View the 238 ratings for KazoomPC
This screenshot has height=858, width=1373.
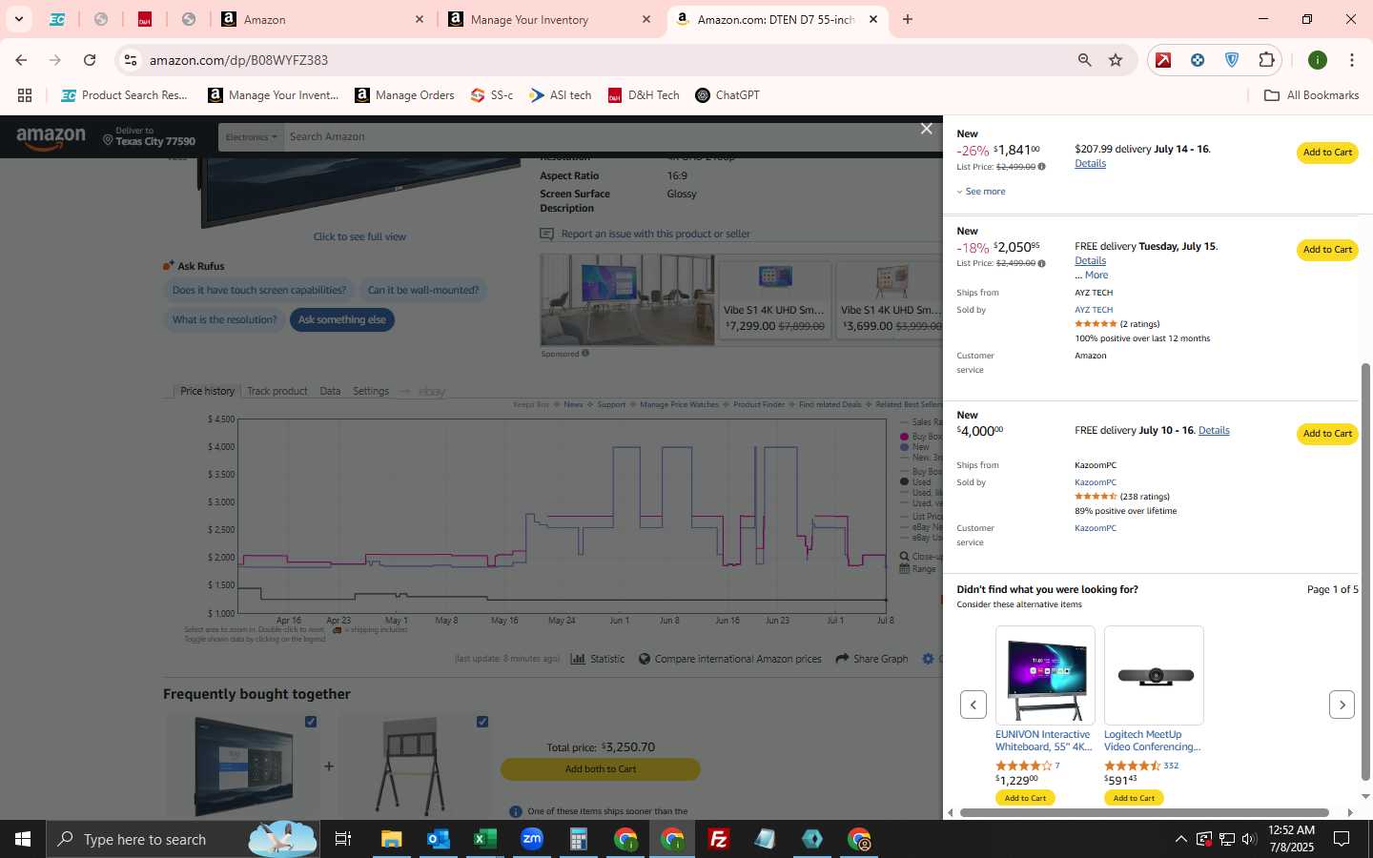[x=1144, y=497]
